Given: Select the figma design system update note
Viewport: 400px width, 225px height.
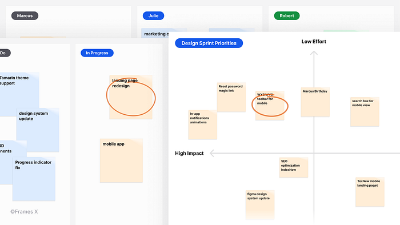Looking at the screenshot, I should coord(260,205).
